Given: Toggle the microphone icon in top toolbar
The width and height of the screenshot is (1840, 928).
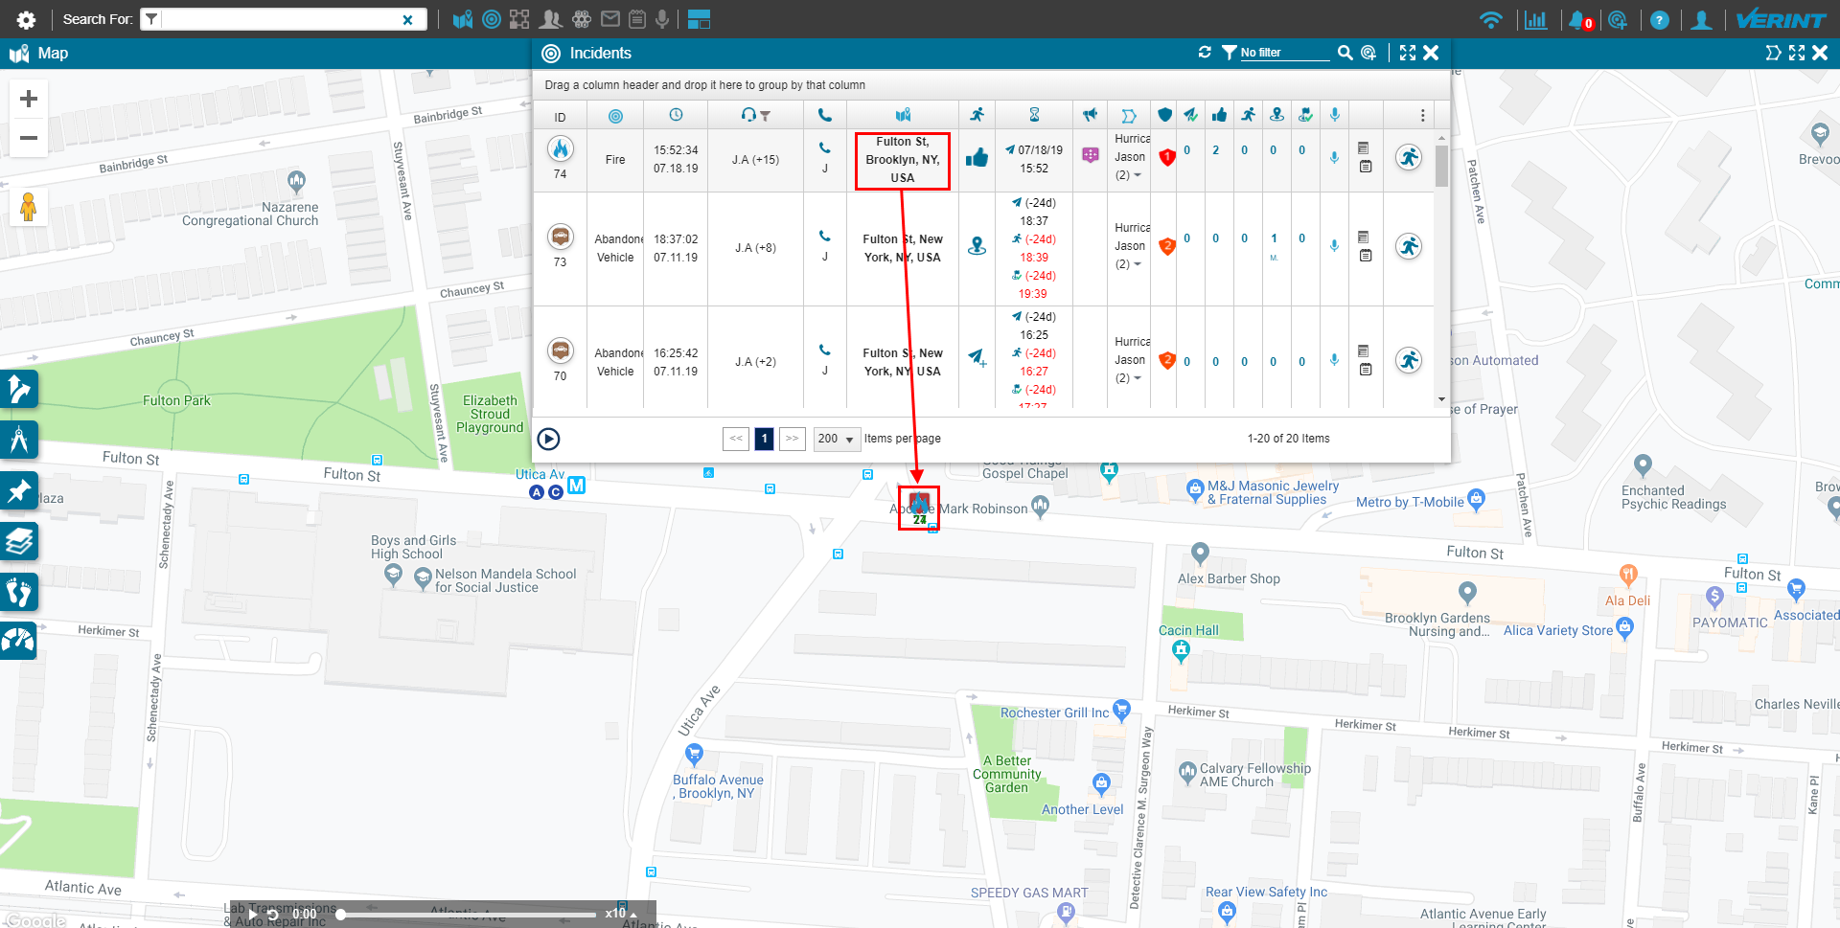Looking at the screenshot, I should (x=662, y=19).
